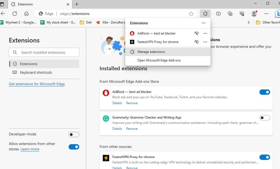Disable the AdBlock extension
The width and height of the screenshot is (280, 169).
pos(265,92)
